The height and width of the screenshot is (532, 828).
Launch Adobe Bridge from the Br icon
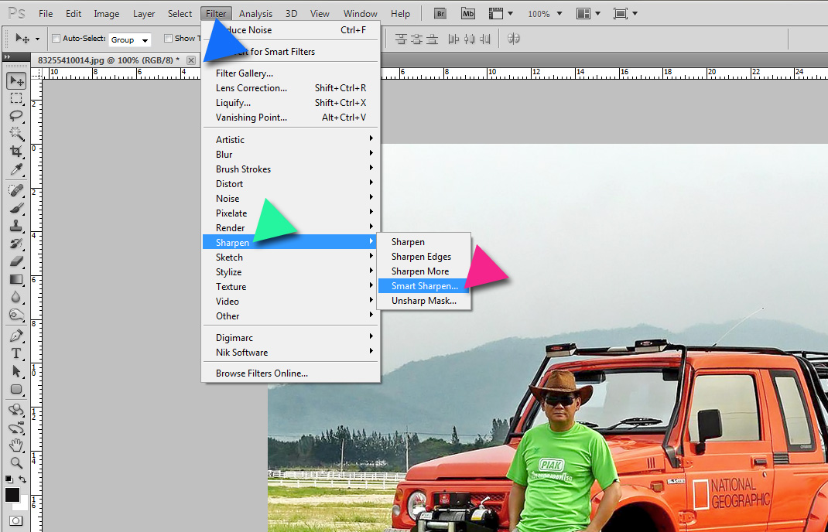point(440,13)
